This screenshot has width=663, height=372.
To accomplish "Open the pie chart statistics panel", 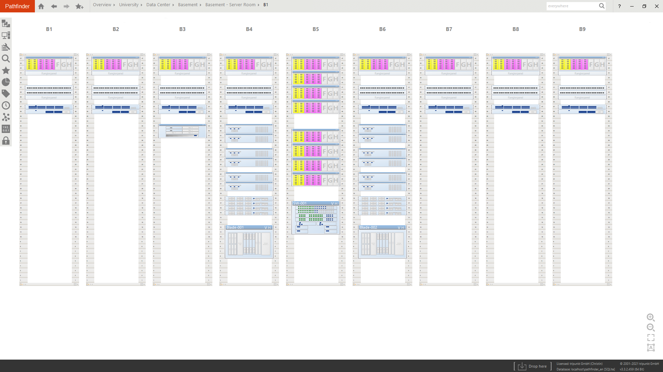I will tap(6, 82).
